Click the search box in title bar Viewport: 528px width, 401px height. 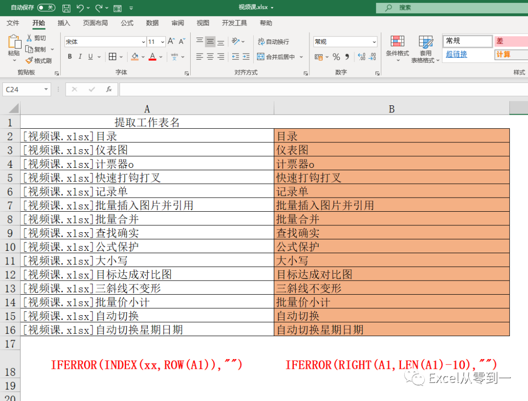pos(452,7)
